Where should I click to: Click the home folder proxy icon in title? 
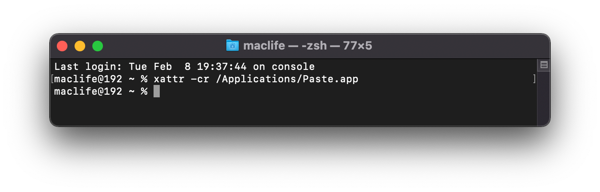click(232, 46)
